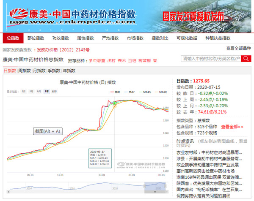The height and width of the screenshot is (201, 254).
Task: Select the 6月 display range
Action: pos(39,91)
